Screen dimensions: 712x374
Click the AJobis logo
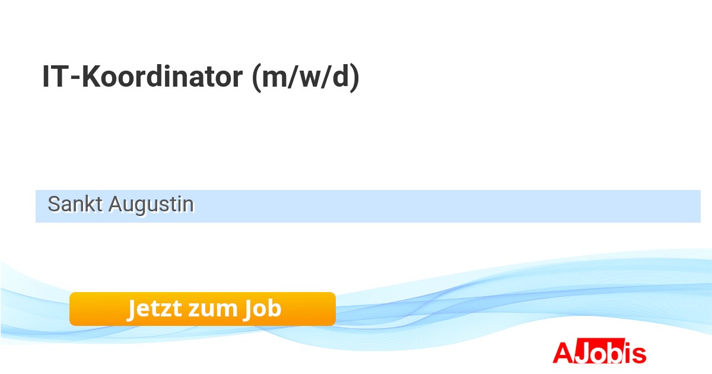click(599, 353)
